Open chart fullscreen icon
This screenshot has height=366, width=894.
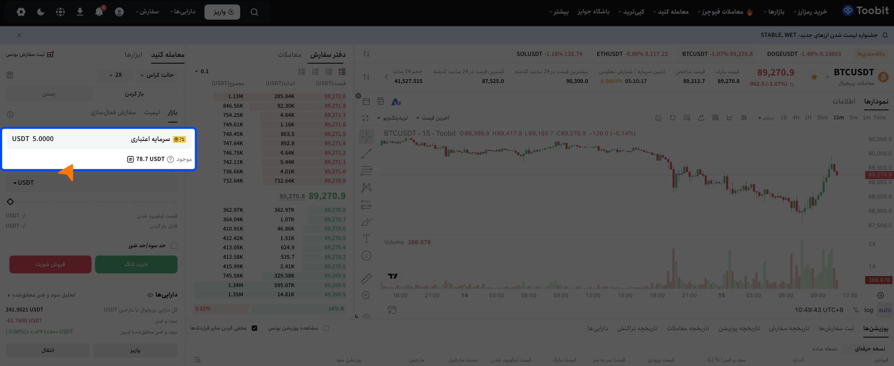click(x=366, y=118)
